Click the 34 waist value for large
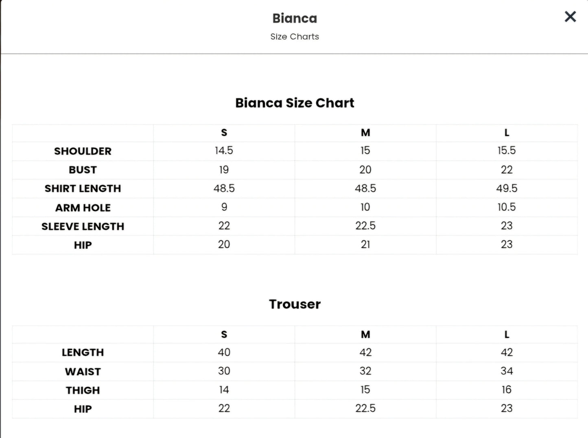This screenshot has width=588, height=438. coord(507,371)
